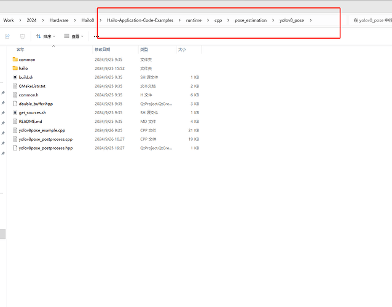Click yolov8_pose breadcrumb segment
The image size is (392, 307).
pyautogui.click(x=291, y=20)
